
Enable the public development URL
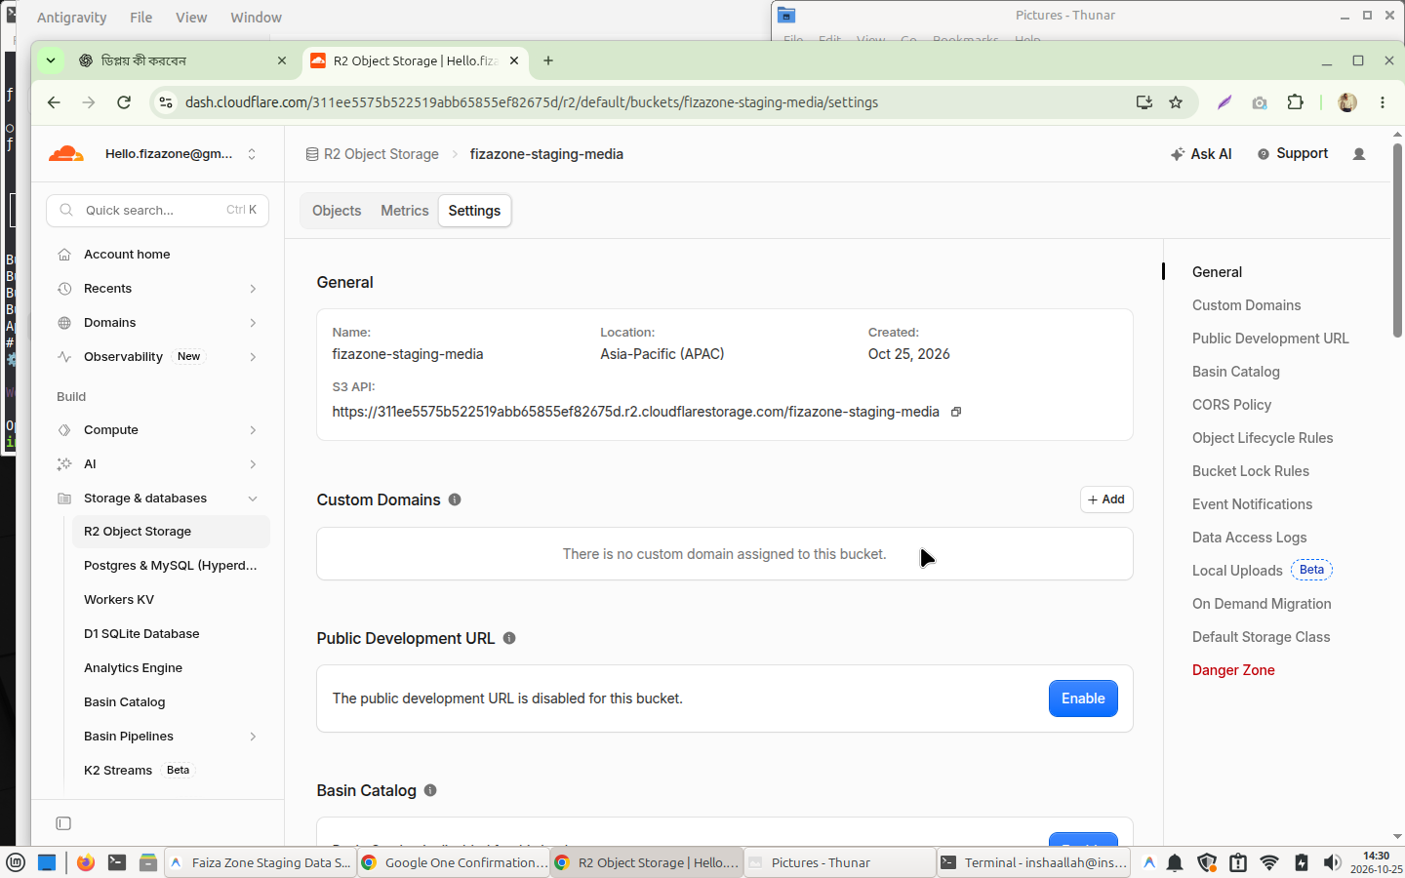(1083, 698)
